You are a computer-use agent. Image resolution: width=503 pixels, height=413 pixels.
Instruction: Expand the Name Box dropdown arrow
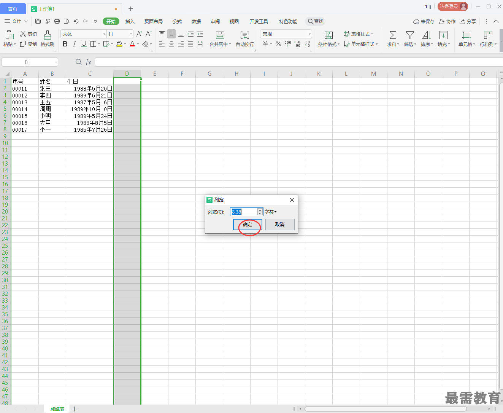pyautogui.click(x=56, y=62)
